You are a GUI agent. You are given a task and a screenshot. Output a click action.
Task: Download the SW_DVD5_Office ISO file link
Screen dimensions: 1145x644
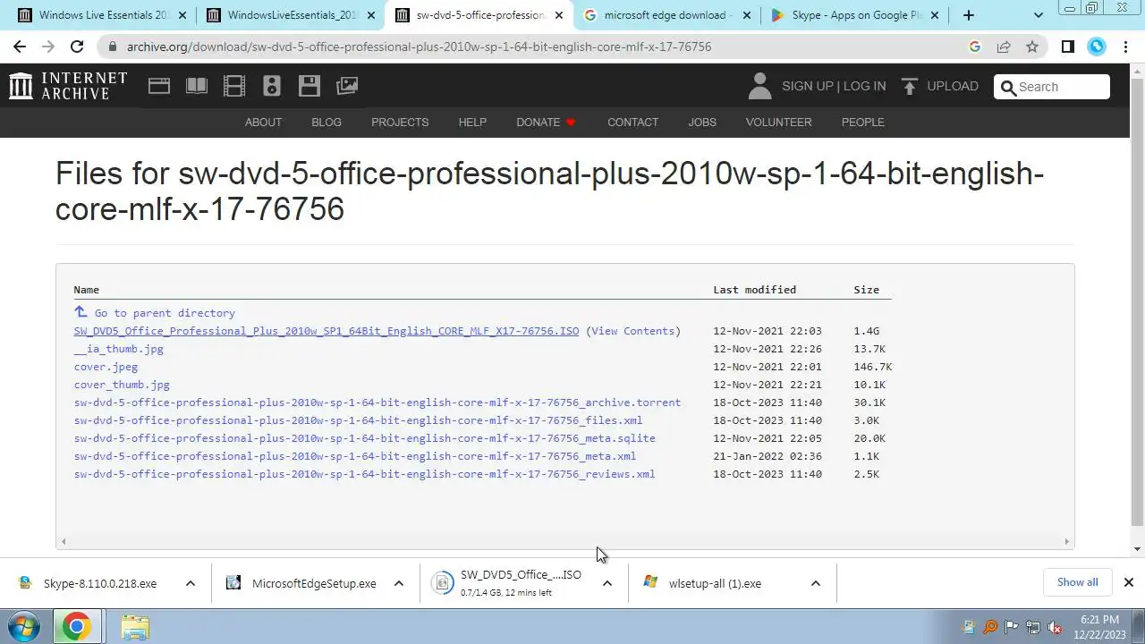pyautogui.click(x=327, y=331)
